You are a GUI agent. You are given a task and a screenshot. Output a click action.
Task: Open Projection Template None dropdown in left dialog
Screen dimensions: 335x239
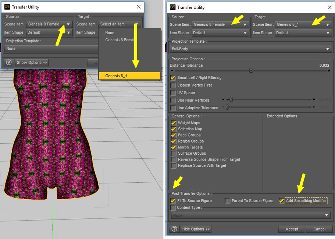pos(51,49)
